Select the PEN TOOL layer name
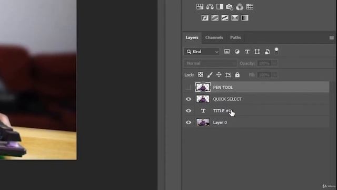 coord(223,88)
